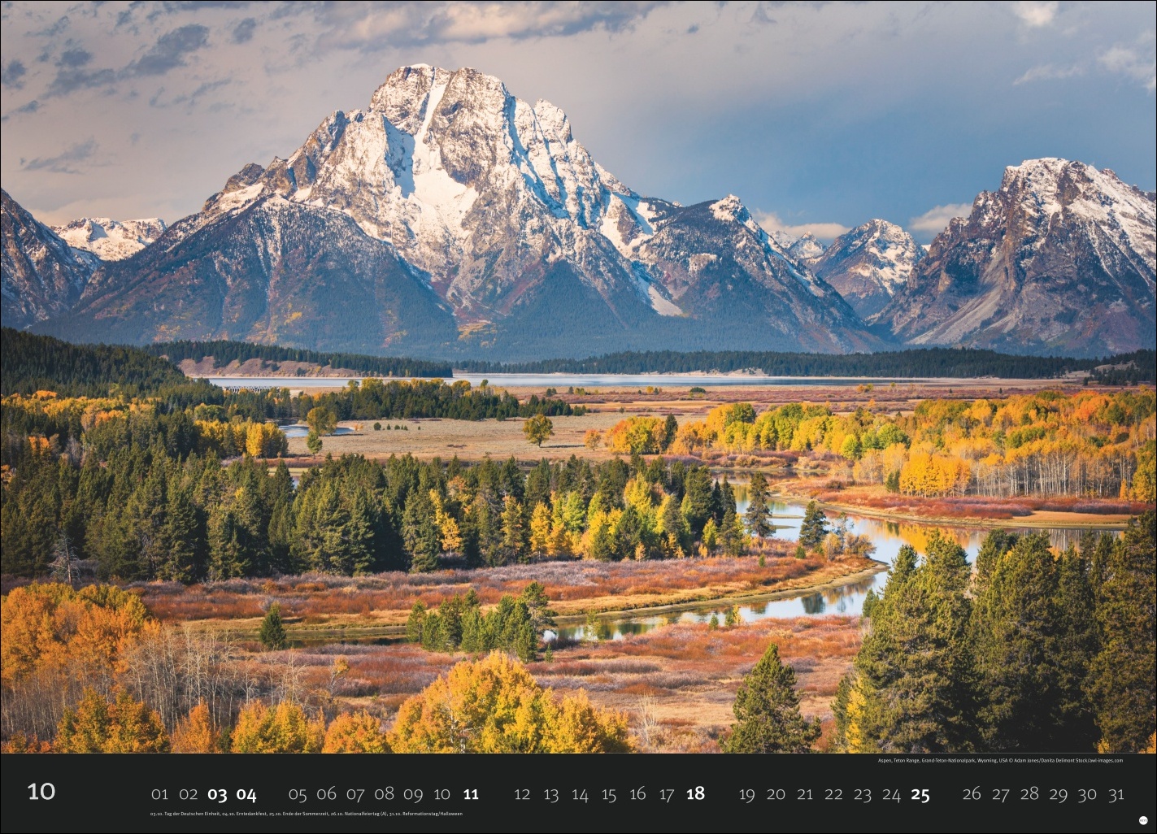Pick bold date 18 in the date row
1157x834 pixels.
(x=694, y=794)
